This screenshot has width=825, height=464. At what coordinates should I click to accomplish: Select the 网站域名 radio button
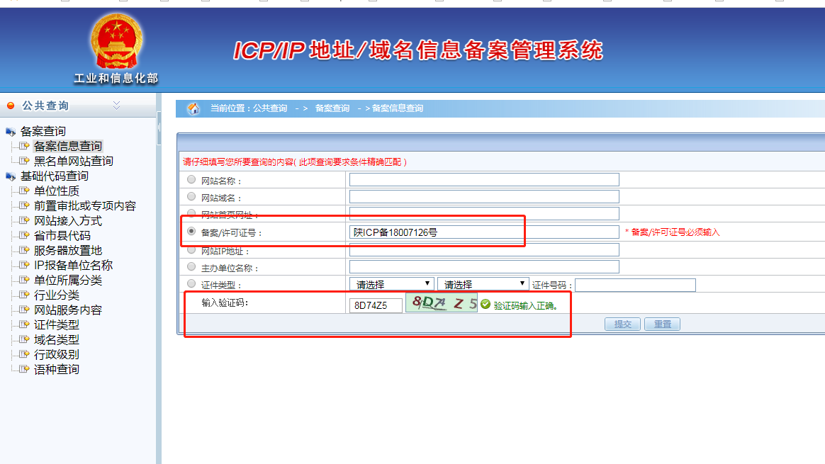tap(191, 197)
